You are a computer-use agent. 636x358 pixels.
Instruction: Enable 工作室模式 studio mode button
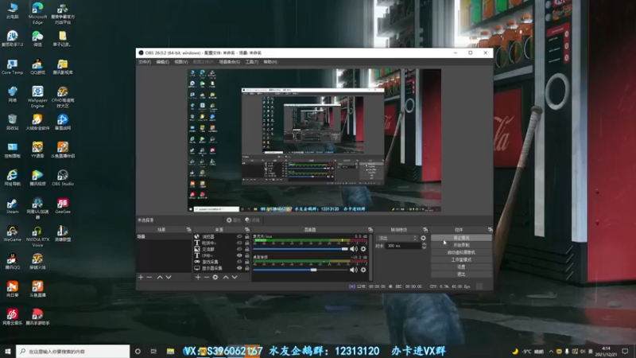461,260
